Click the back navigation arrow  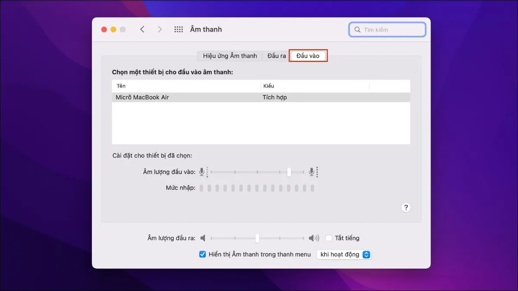142,29
